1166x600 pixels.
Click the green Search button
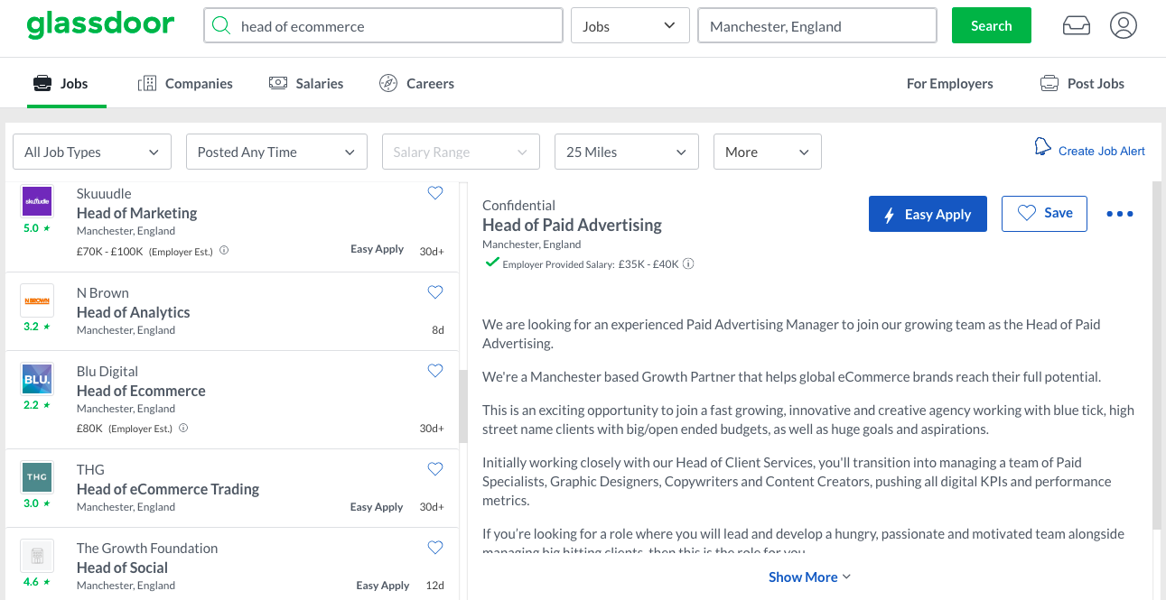(991, 25)
